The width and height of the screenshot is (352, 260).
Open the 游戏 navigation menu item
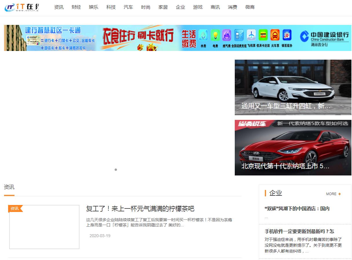point(198,7)
